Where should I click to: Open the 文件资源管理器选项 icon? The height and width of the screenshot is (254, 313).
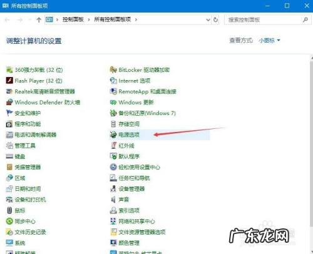pos(113,232)
